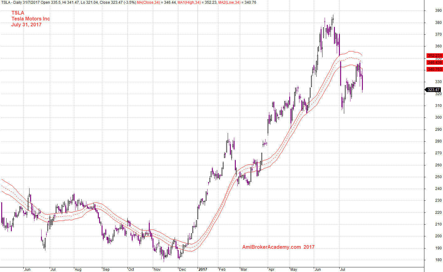Click the Dec label on time axis
443x272 pixels.
pos(183,270)
